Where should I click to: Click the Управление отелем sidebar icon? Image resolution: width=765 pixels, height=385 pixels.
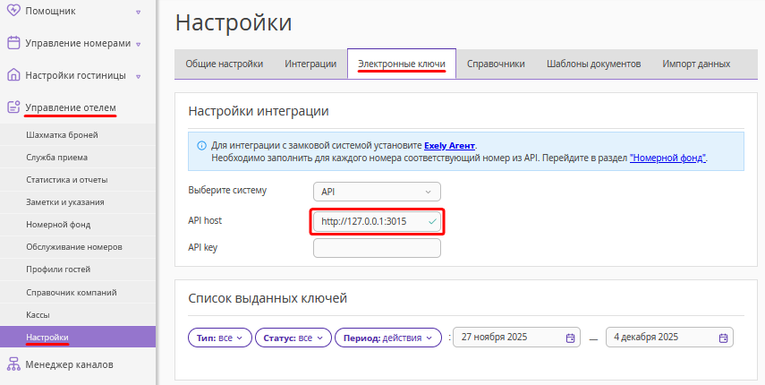pyautogui.click(x=13, y=107)
